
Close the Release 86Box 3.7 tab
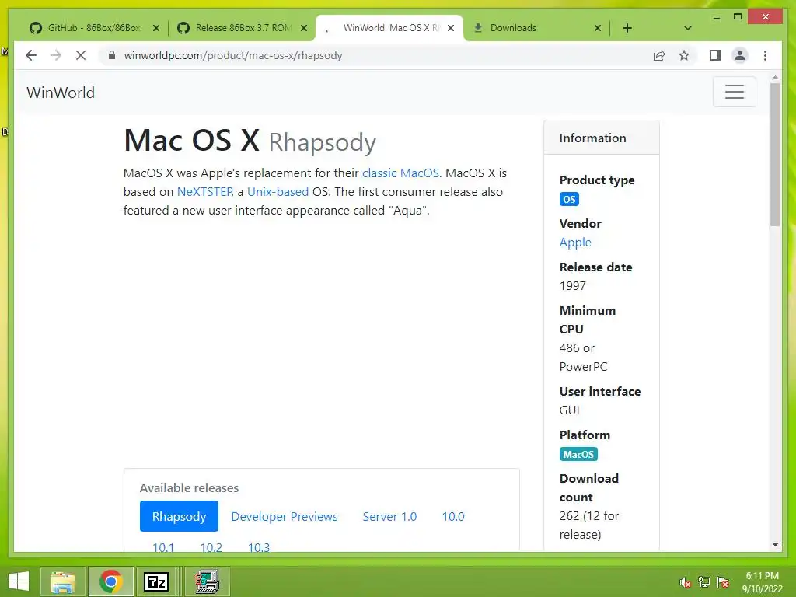[304, 28]
